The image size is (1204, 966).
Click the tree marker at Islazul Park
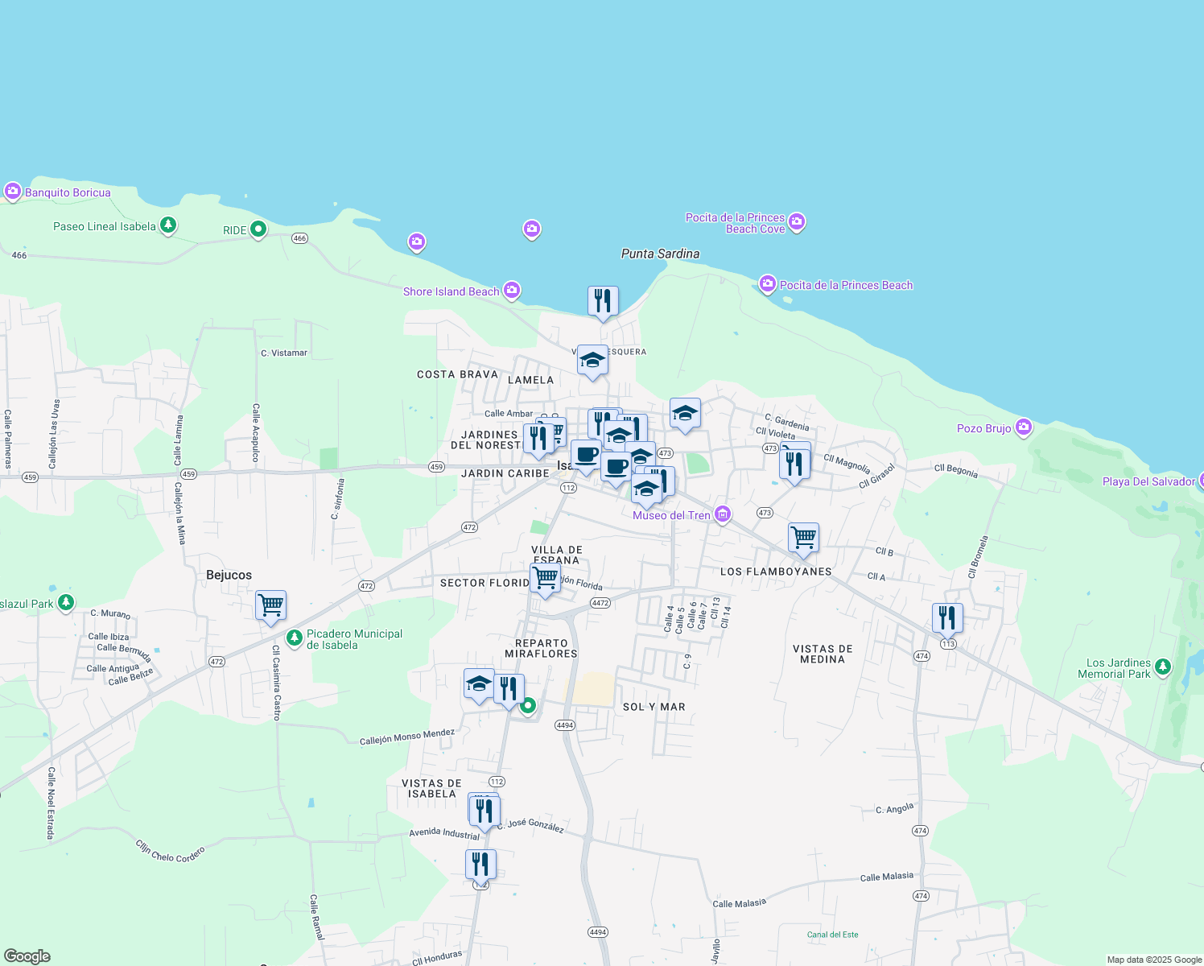click(x=65, y=602)
